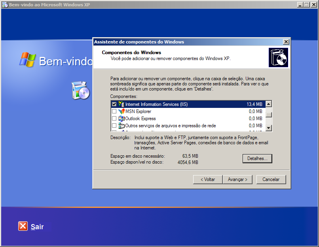Click the software box and CD icon on the Bem-vindo screen
The width and height of the screenshot is (319, 247).
[x=81, y=91]
